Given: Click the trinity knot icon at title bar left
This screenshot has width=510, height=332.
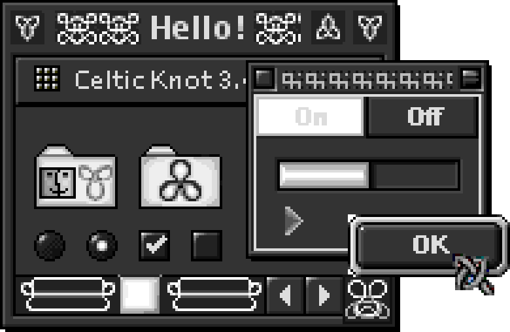Looking at the screenshot, I should [27, 27].
